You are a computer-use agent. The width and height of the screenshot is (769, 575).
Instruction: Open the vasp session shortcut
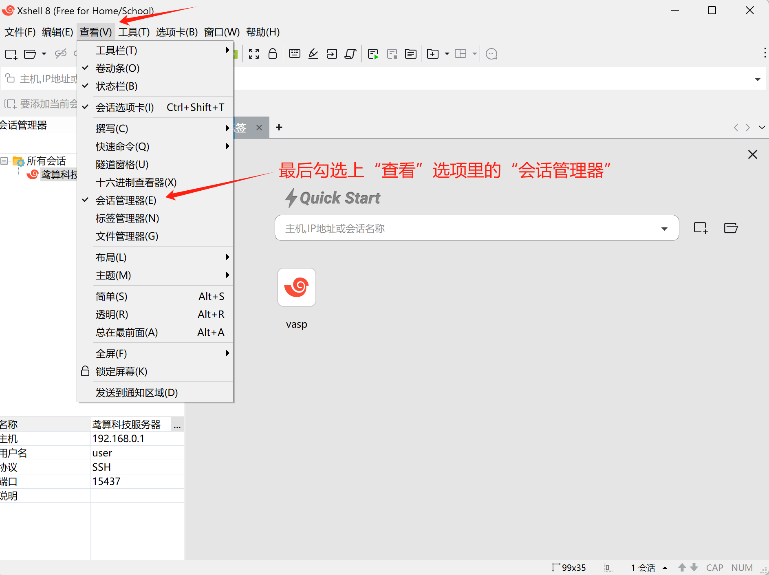coord(296,288)
